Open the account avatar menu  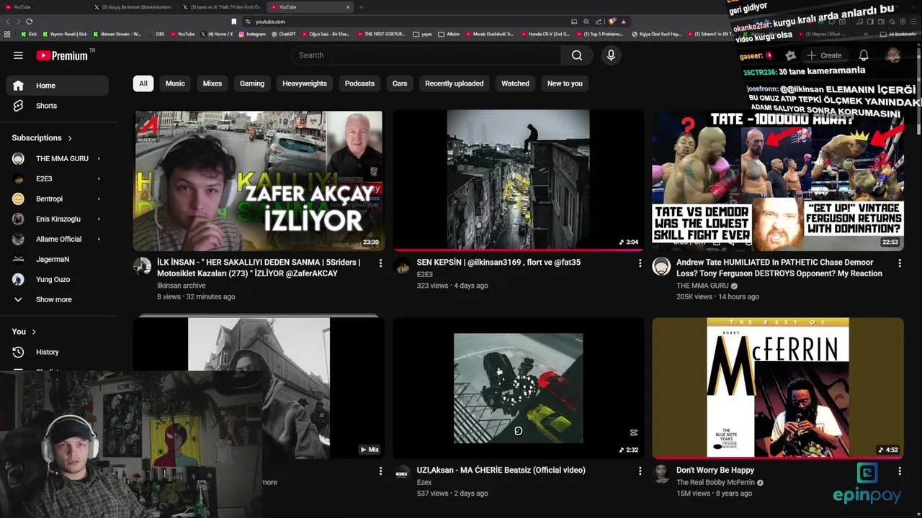pyautogui.click(x=893, y=55)
